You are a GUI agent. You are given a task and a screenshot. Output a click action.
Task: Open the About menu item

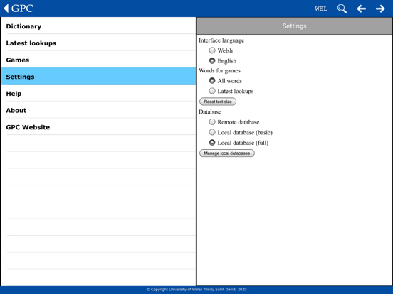tap(98, 110)
